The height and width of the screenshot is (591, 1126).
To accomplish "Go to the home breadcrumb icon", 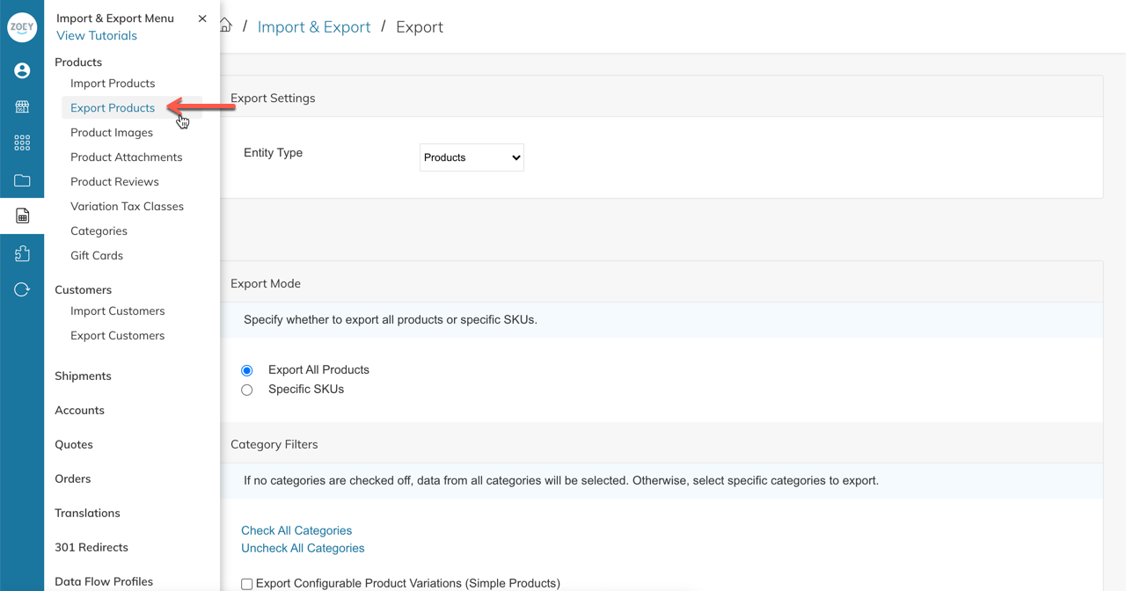I will pyautogui.click(x=226, y=26).
